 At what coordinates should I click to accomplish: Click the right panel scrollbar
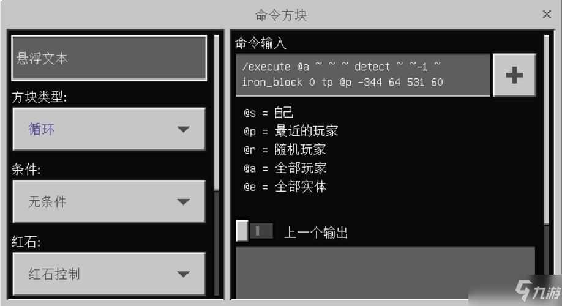(546, 130)
